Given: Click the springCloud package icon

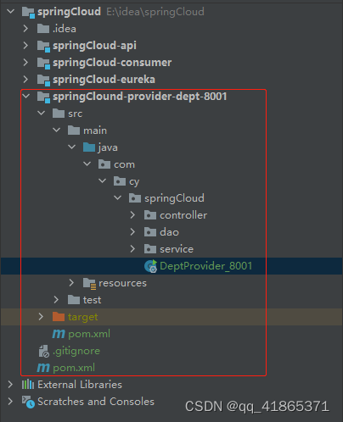Looking at the screenshot, I should (x=135, y=198).
